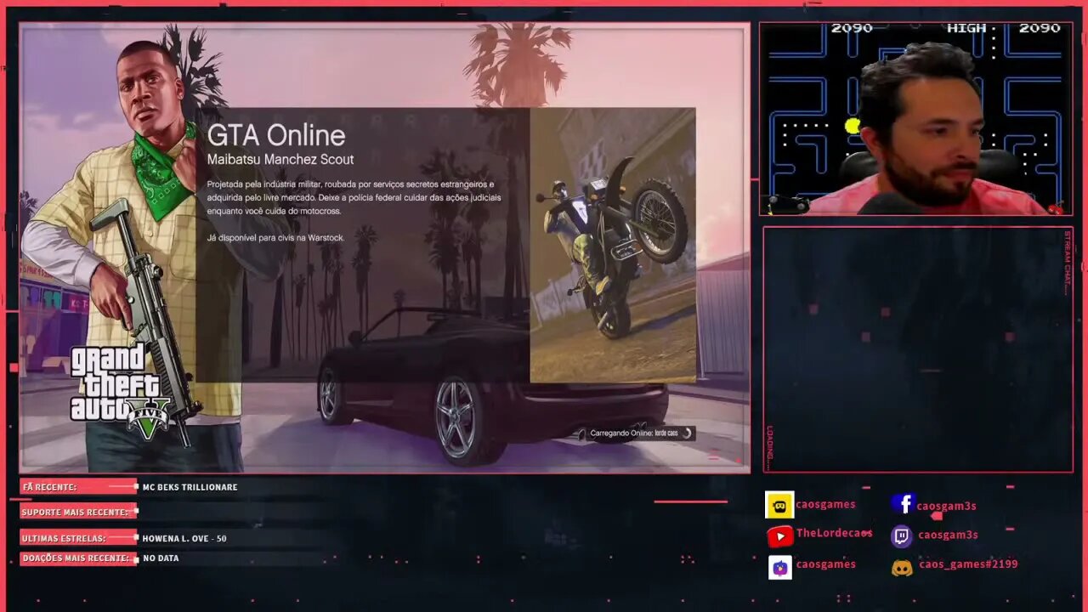
Task: Click the GTA Online heading
Action: (276, 135)
